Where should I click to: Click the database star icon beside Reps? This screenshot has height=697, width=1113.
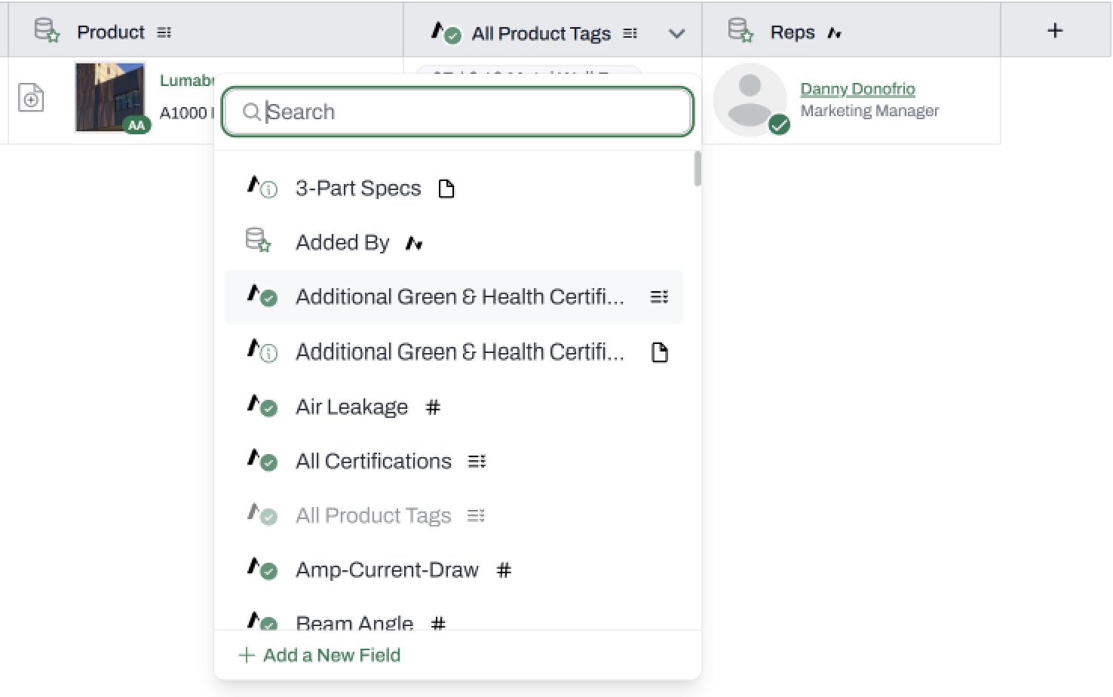(740, 31)
